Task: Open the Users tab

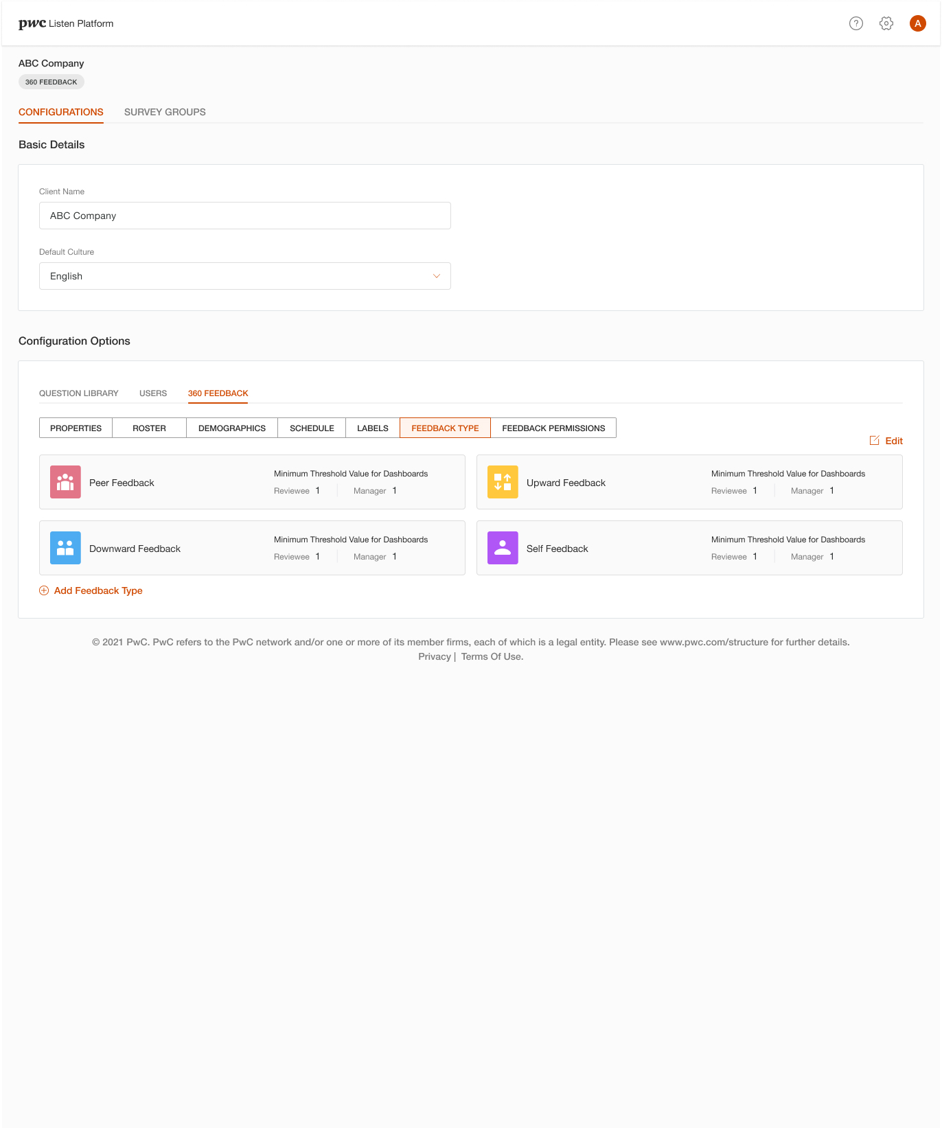Action: click(x=153, y=393)
